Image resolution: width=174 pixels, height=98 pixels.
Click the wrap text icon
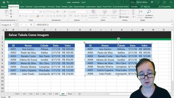(x=65, y=12)
